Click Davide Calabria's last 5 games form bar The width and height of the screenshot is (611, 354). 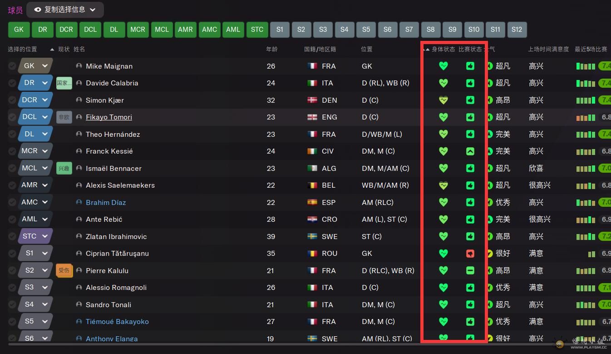pos(586,83)
